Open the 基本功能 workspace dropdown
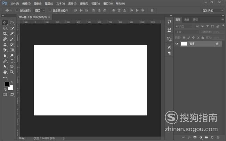 click(212, 10)
